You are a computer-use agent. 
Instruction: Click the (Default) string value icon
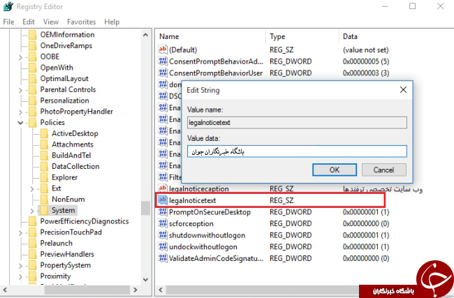(163, 50)
